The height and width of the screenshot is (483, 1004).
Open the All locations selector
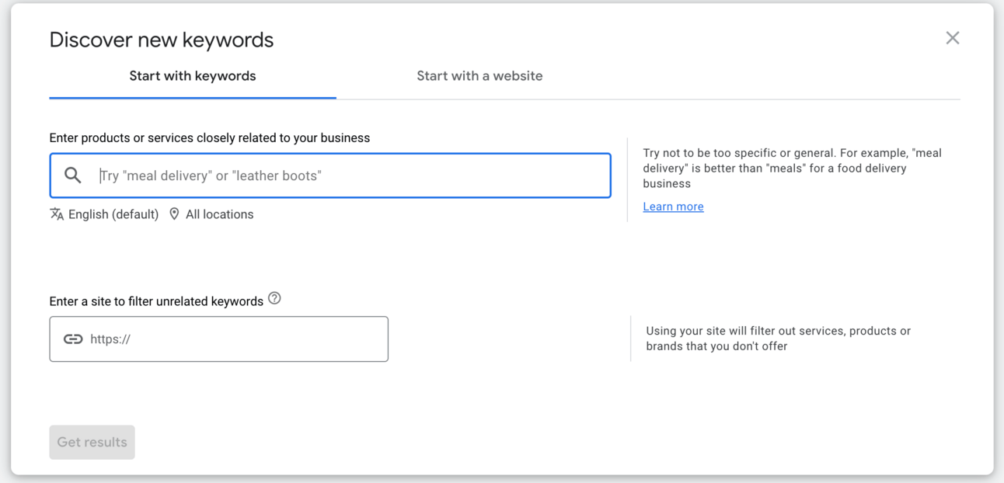coord(219,214)
